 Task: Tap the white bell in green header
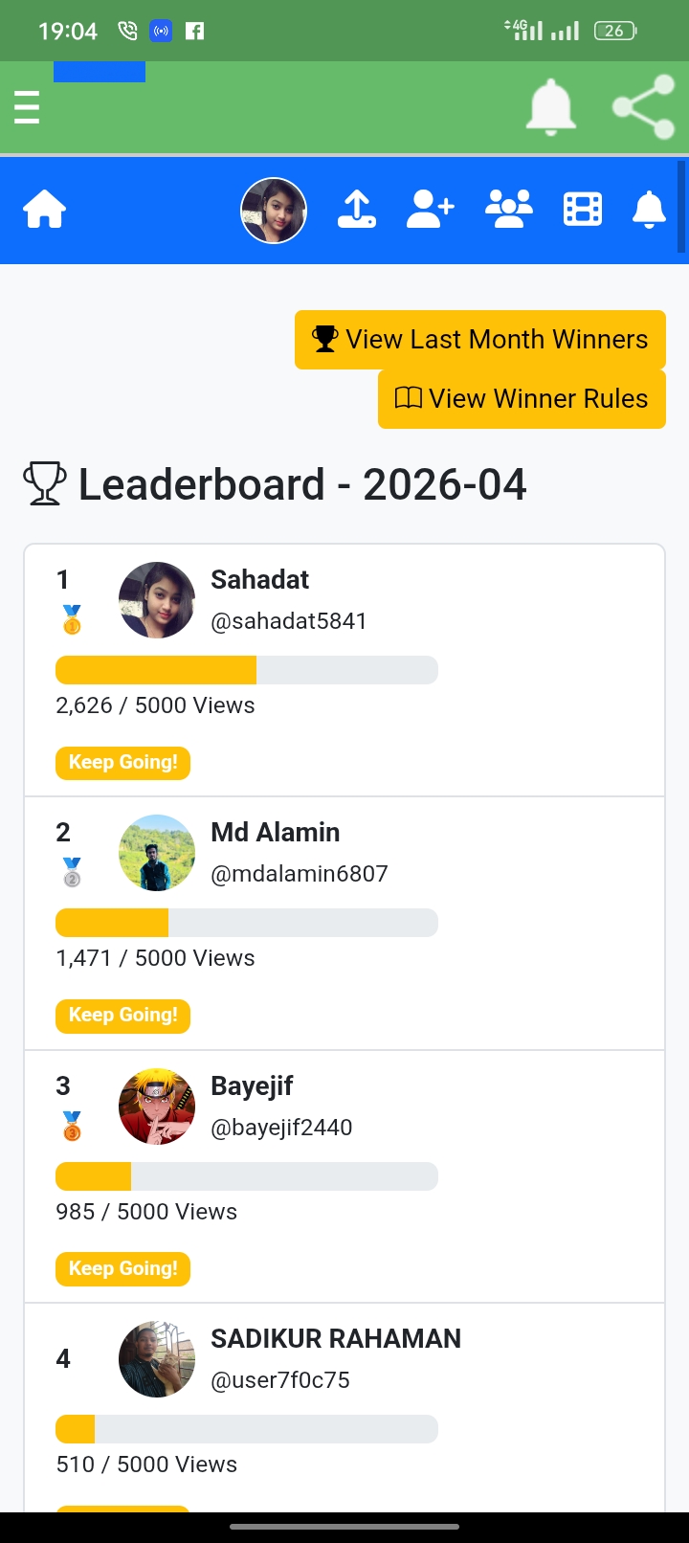[551, 106]
